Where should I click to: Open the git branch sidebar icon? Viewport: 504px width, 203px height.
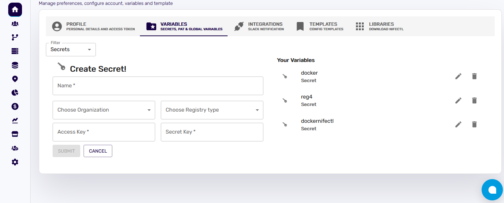click(15, 37)
